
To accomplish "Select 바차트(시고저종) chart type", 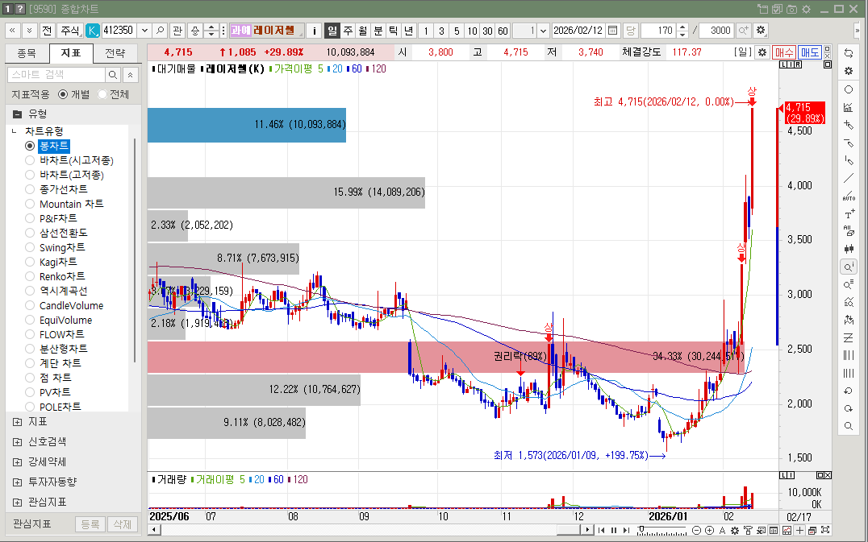I will (30, 160).
